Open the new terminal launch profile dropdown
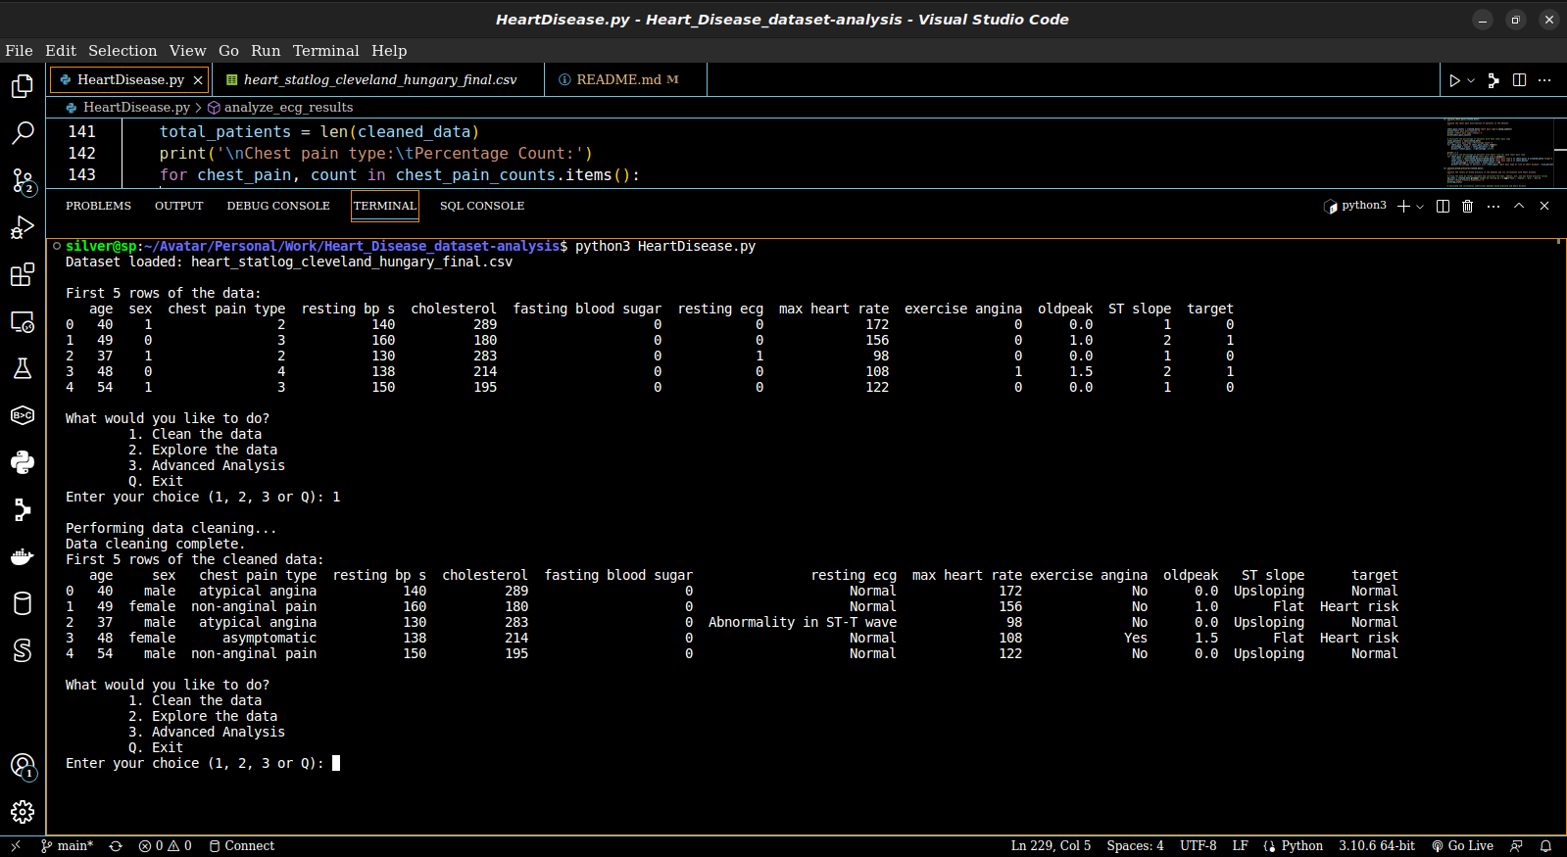Screen dimensions: 1567x857 pyautogui.click(x=1420, y=206)
